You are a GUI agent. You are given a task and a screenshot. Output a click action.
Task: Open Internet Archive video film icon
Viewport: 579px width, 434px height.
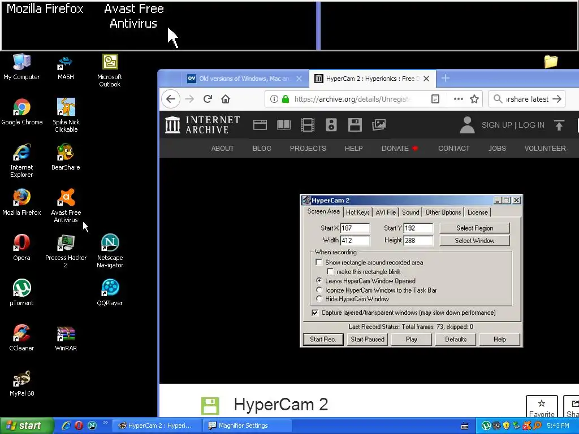tap(307, 125)
